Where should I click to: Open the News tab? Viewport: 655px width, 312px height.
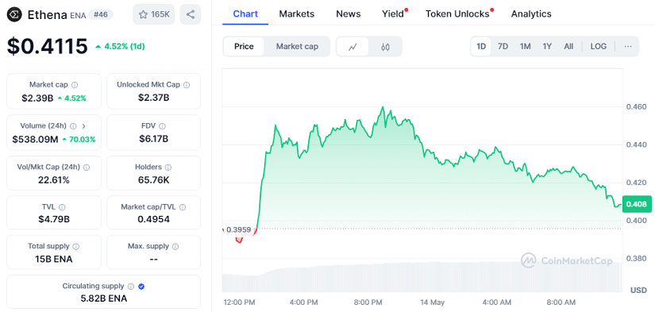(x=349, y=13)
